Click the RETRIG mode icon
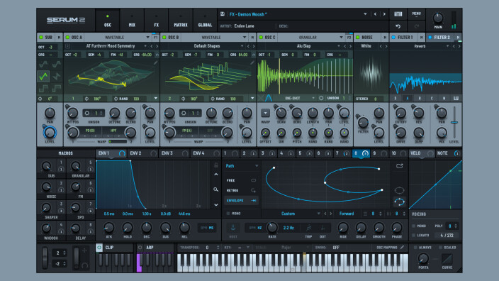This screenshot has height=281, width=499. (253, 190)
